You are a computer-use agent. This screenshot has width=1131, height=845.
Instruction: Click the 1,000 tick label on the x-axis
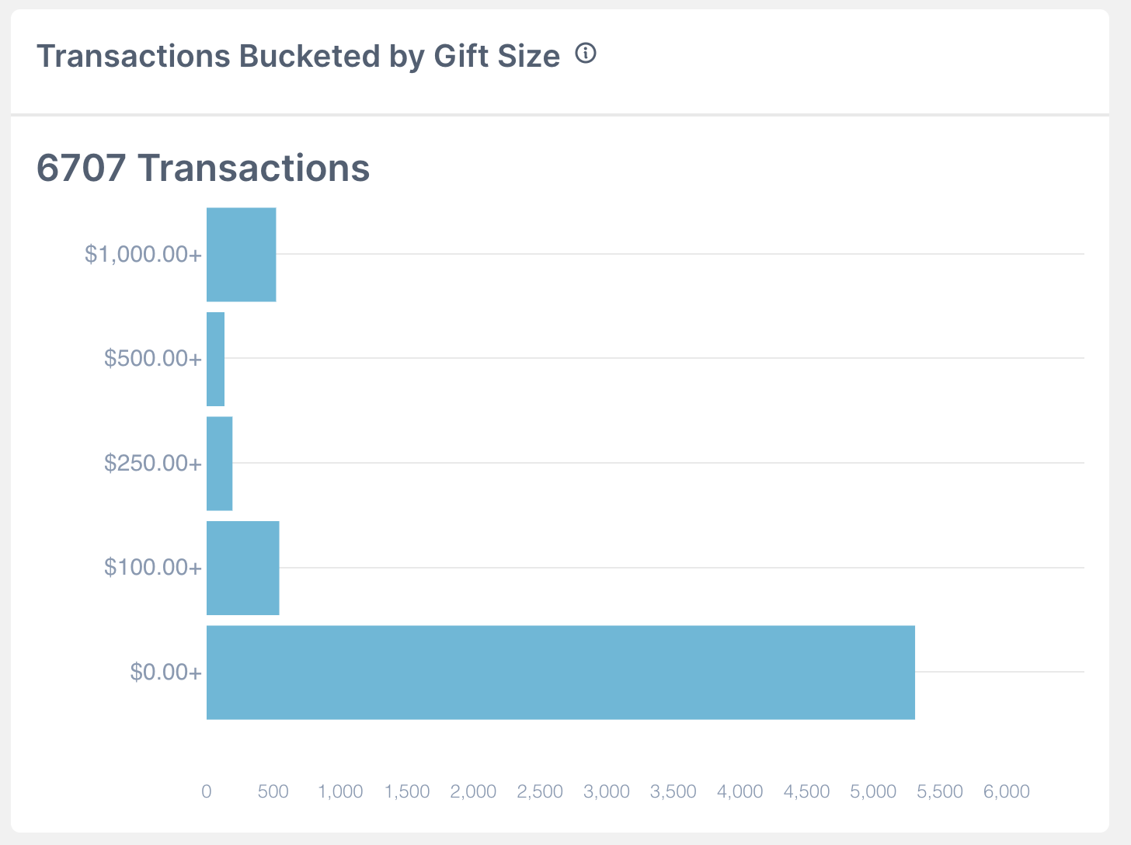[340, 791]
